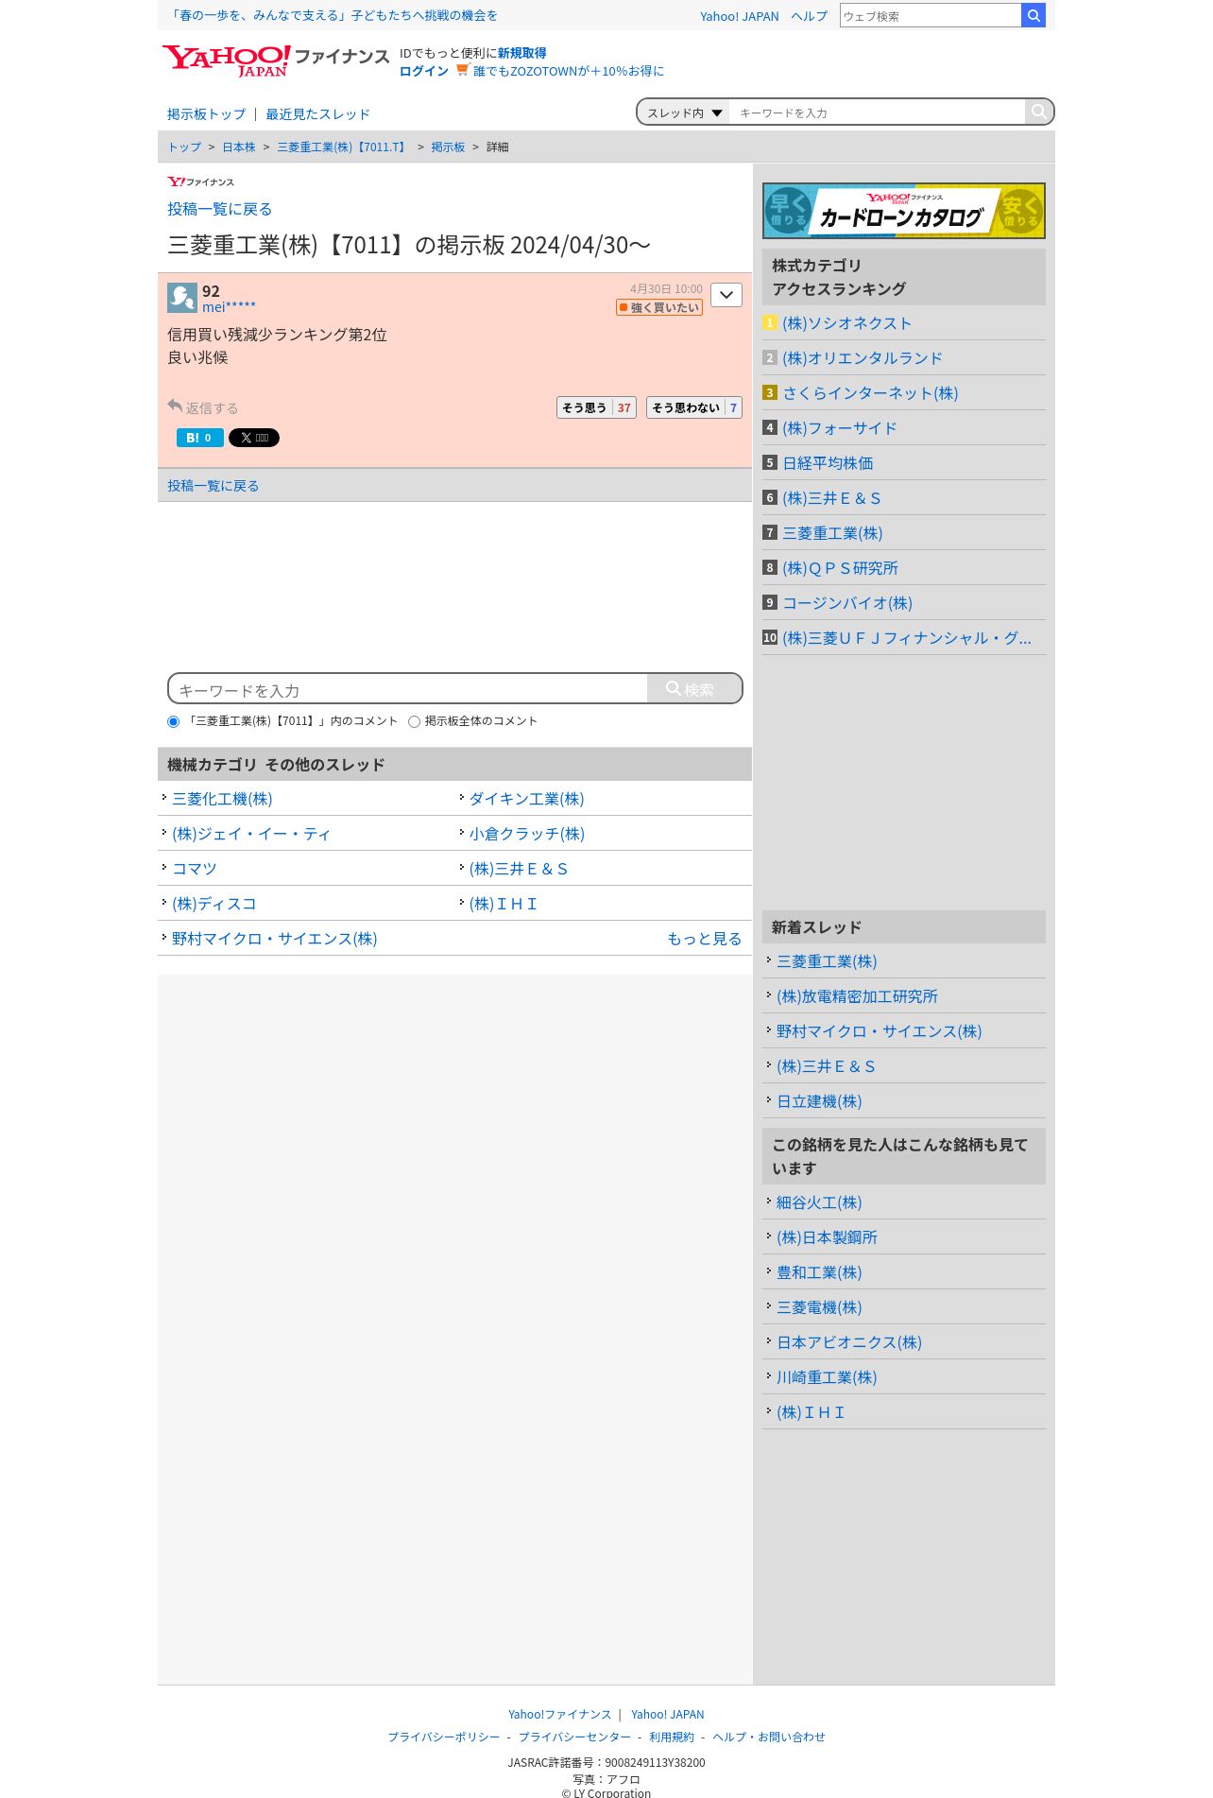Open ranking 1 (株)ソシオネクスト
The image size is (1213, 1798).
(x=846, y=323)
